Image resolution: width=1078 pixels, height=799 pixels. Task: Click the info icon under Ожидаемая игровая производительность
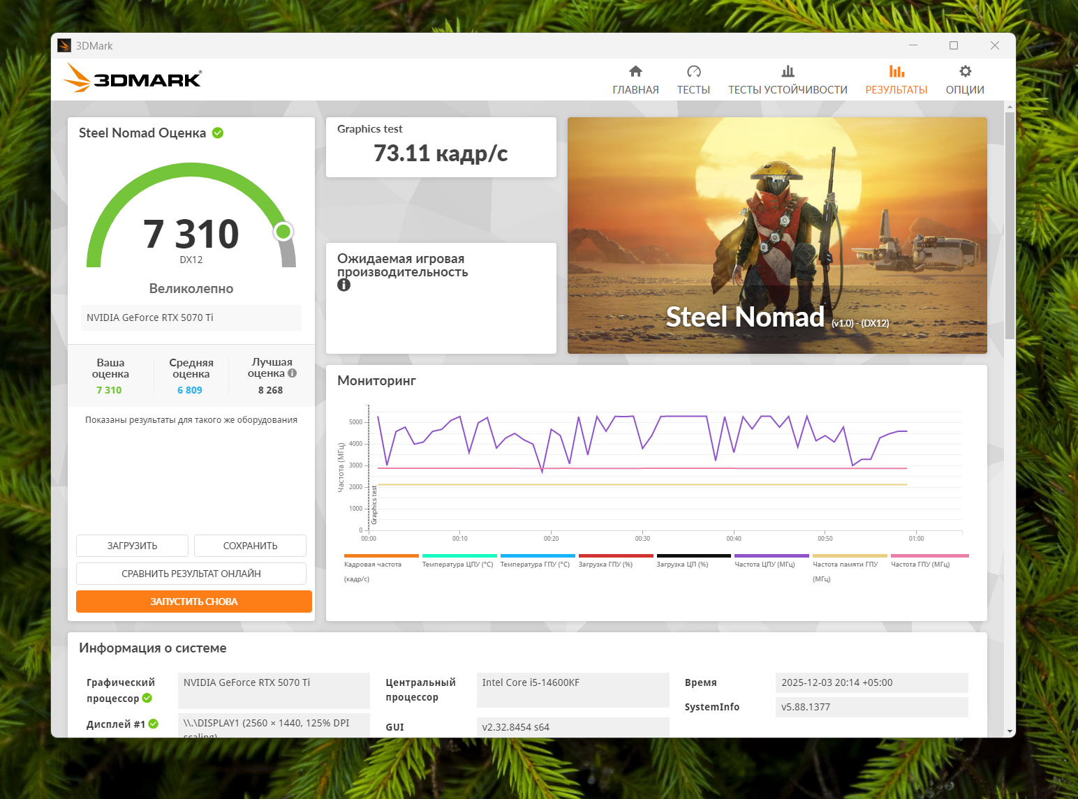click(344, 285)
